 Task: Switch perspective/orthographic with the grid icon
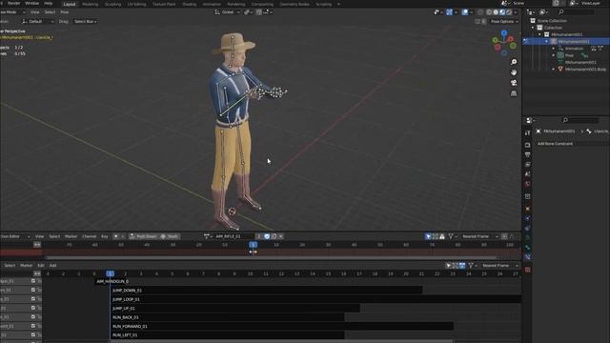(514, 93)
